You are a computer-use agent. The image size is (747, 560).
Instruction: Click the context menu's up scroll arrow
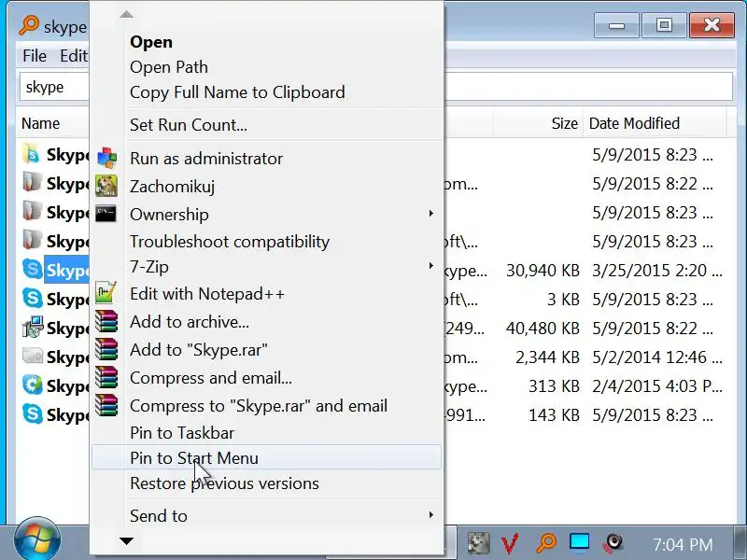click(x=126, y=14)
